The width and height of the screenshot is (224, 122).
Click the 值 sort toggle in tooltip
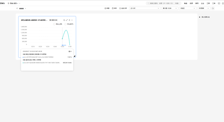(x=70, y=51)
